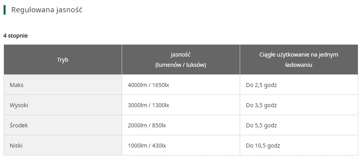
Task: Click the '3000lm / 1300lx' brightness value
Action: point(149,105)
